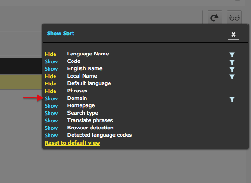Image resolution: width=251 pixels, height=183 pixels.
Task: Show the Domain column
Action: tap(51, 98)
